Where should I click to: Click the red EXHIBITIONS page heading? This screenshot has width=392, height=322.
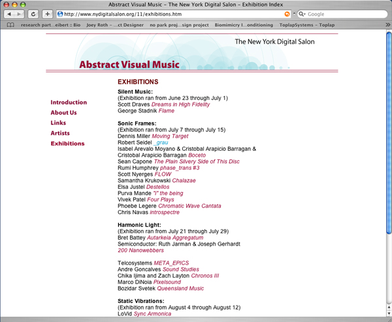click(138, 82)
